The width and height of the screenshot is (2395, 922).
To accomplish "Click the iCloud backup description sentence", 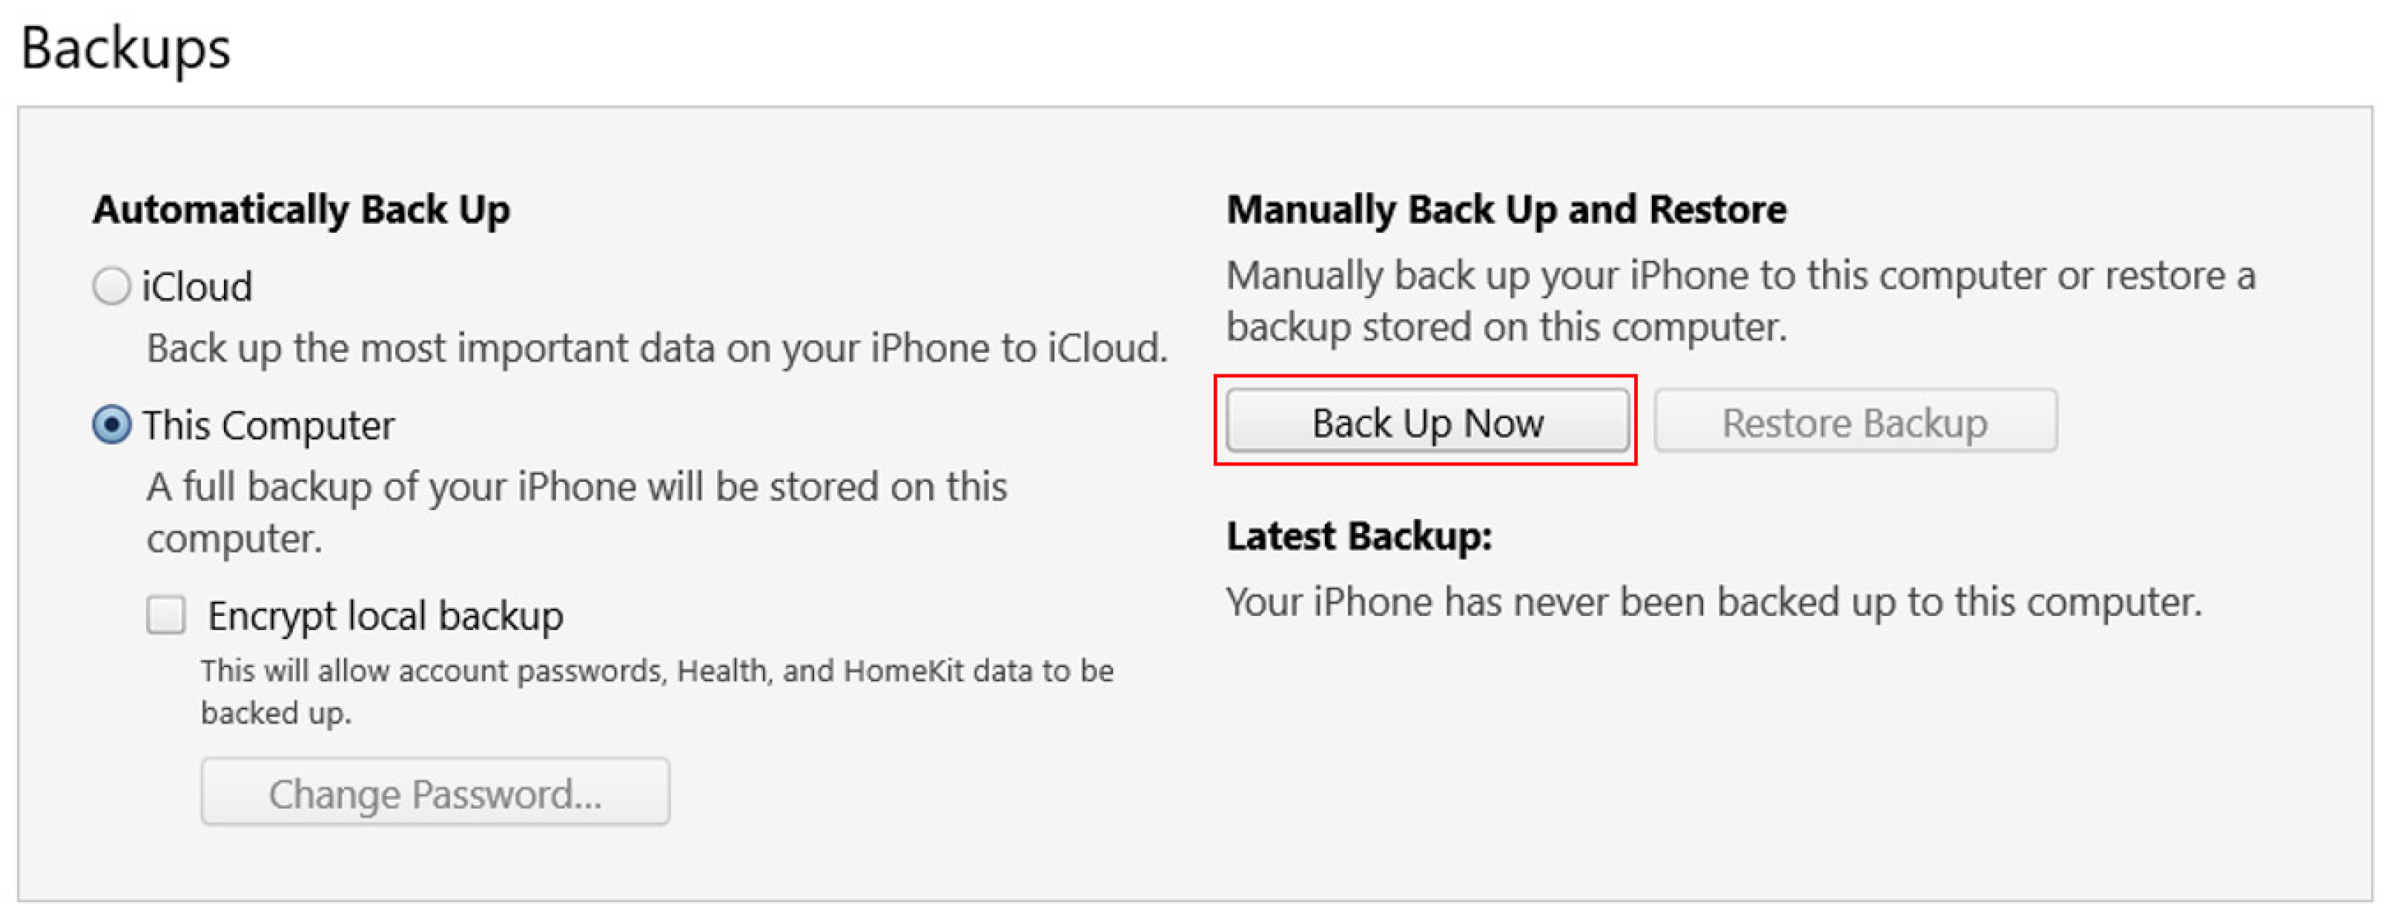I will pos(656,348).
